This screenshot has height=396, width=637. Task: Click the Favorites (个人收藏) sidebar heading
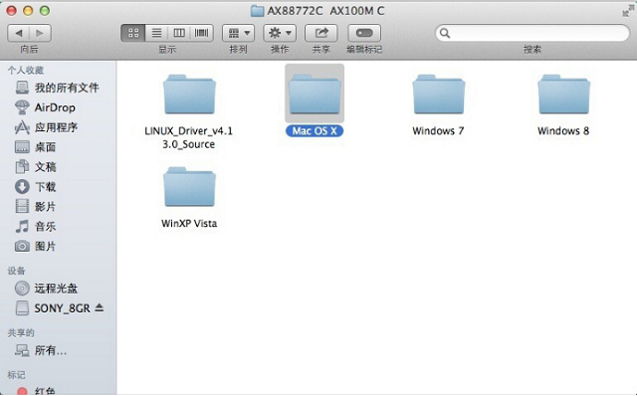click(25, 71)
